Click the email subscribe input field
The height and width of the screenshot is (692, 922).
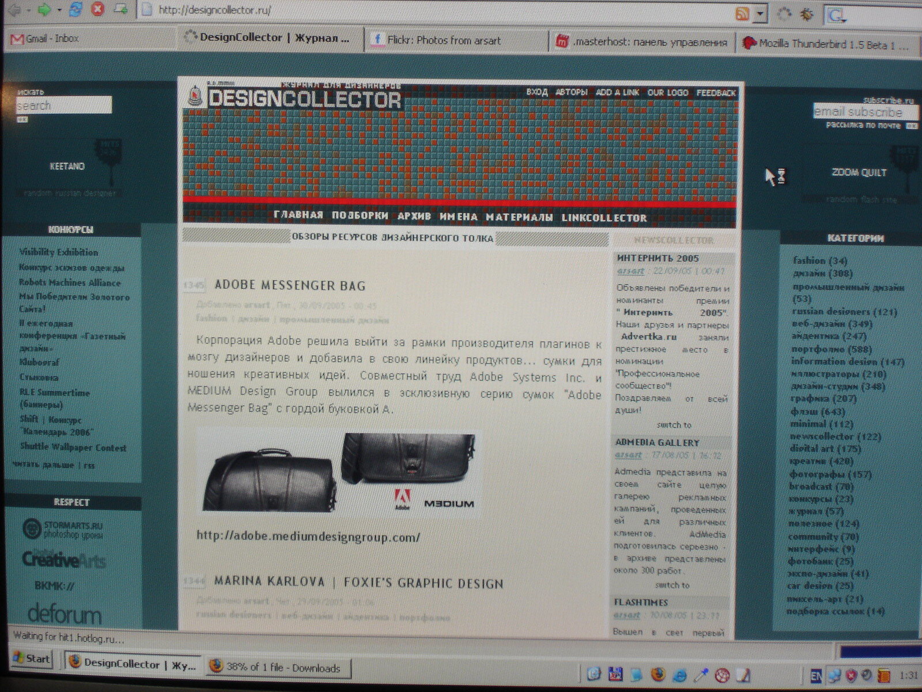point(864,112)
